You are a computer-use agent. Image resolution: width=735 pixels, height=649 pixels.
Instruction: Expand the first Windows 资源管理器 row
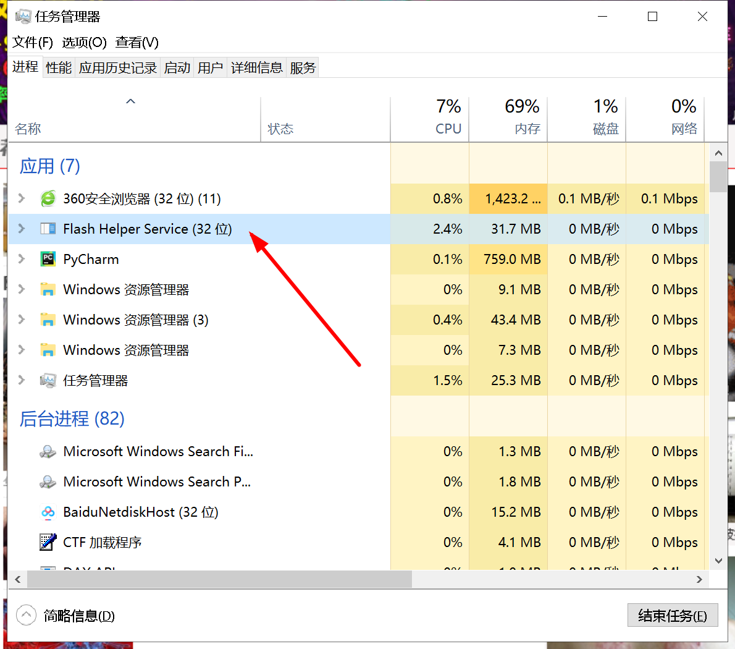22,289
